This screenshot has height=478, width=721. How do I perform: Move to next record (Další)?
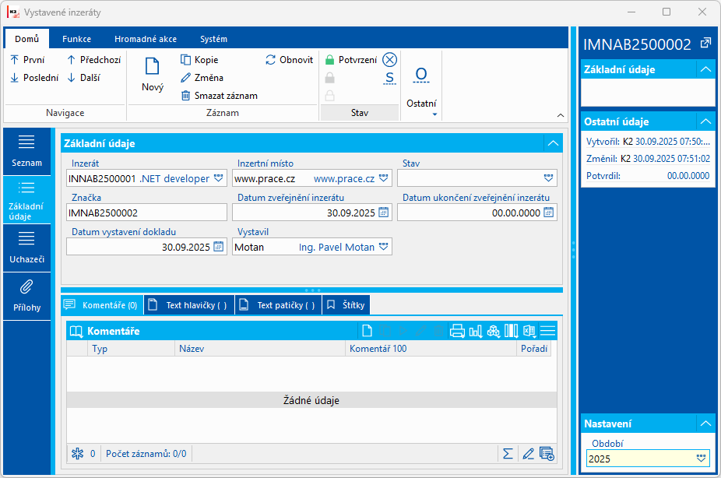pyautogui.click(x=83, y=78)
